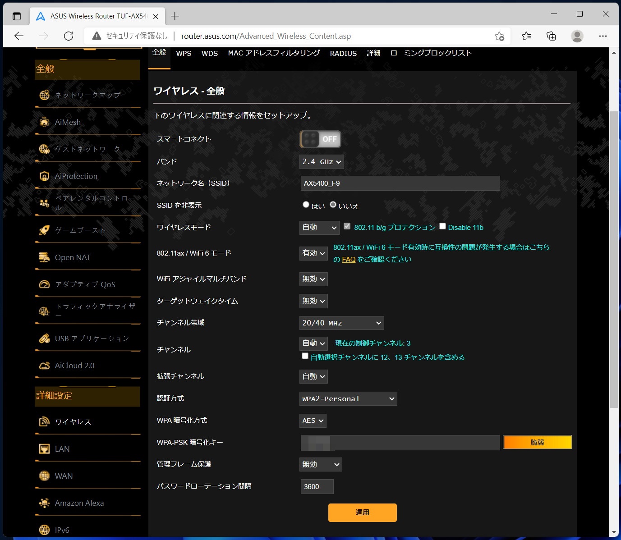Open the Channel (チャンネル) 自動 dropdown
The width and height of the screenshot is (621, 540).
pyautogui.click(x=313, y=343)
